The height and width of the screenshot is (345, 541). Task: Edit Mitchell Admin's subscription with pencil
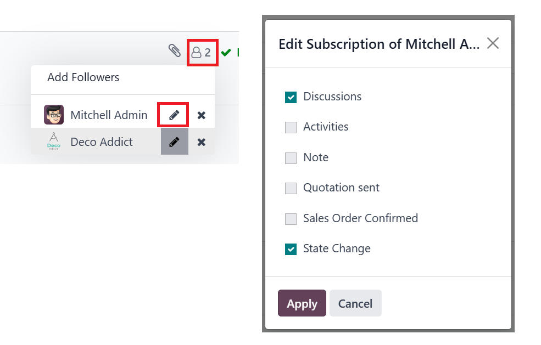pyautogui.click(x=174, y=115)
